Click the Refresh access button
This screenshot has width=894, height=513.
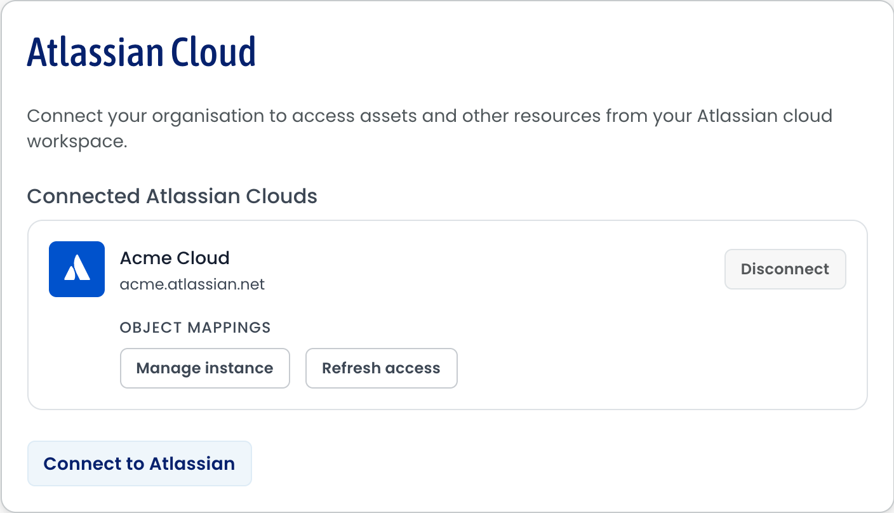[x=381, y=368]
